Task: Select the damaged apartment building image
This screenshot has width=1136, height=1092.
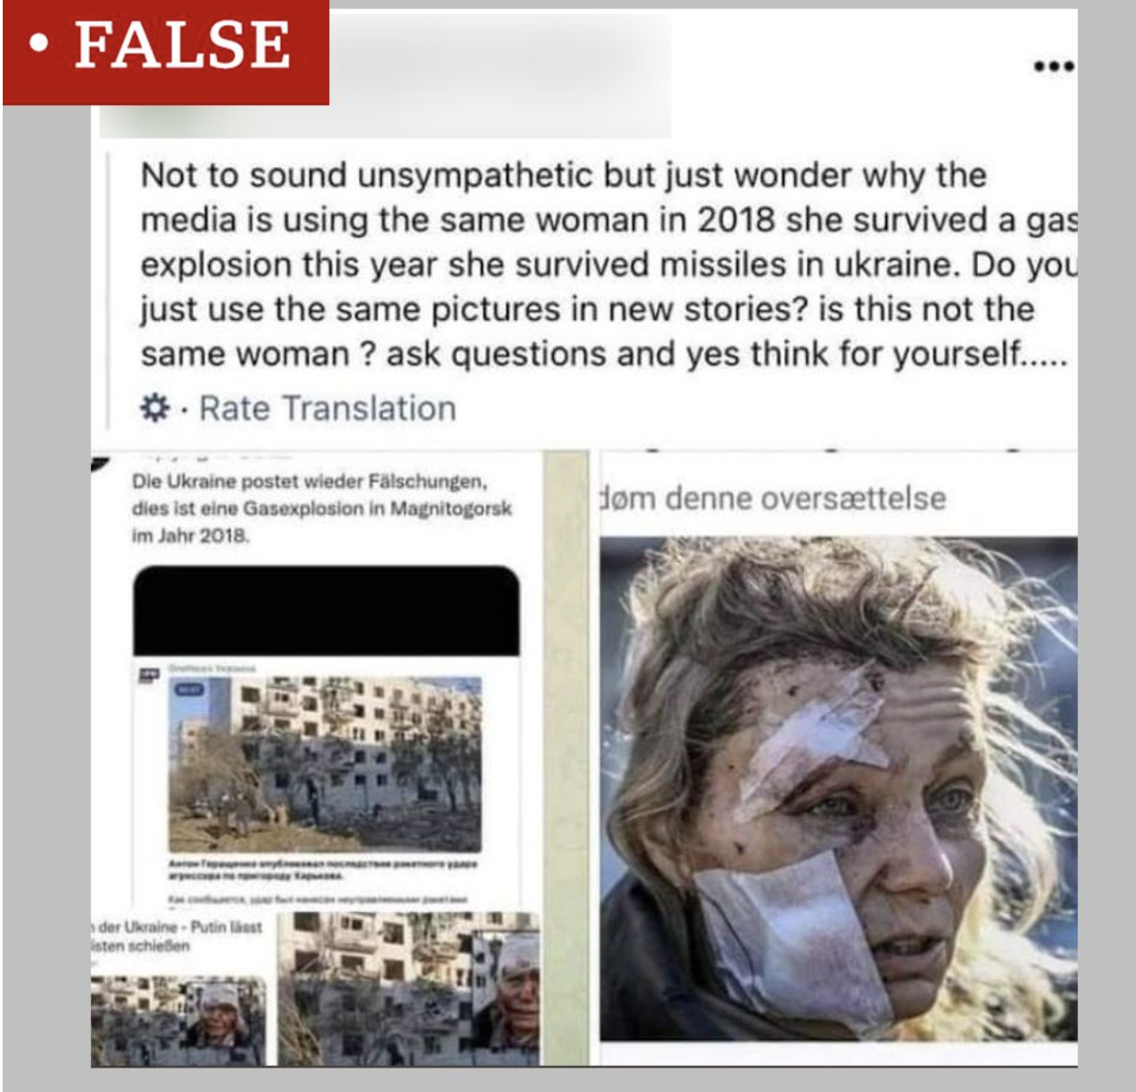Action: (324, 763)
